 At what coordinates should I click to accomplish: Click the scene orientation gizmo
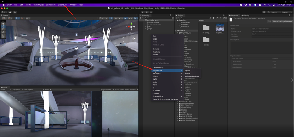131,26
